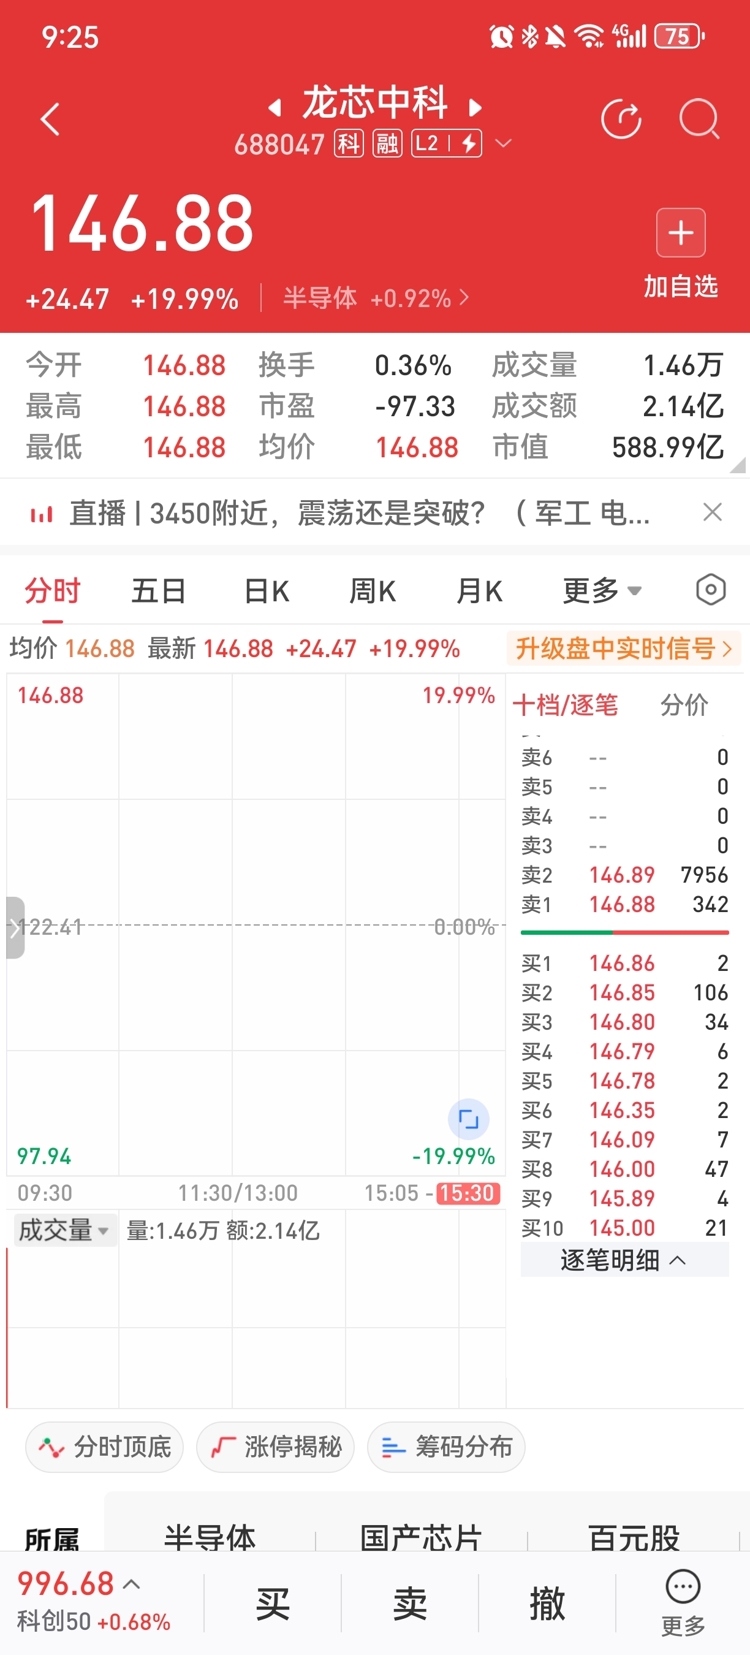Tap the 融 margin badge icon
The width and height of the screenshot is (750, 1655).
(x=387, y=144)
